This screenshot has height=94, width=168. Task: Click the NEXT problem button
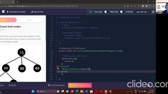[x=12, y=85]
